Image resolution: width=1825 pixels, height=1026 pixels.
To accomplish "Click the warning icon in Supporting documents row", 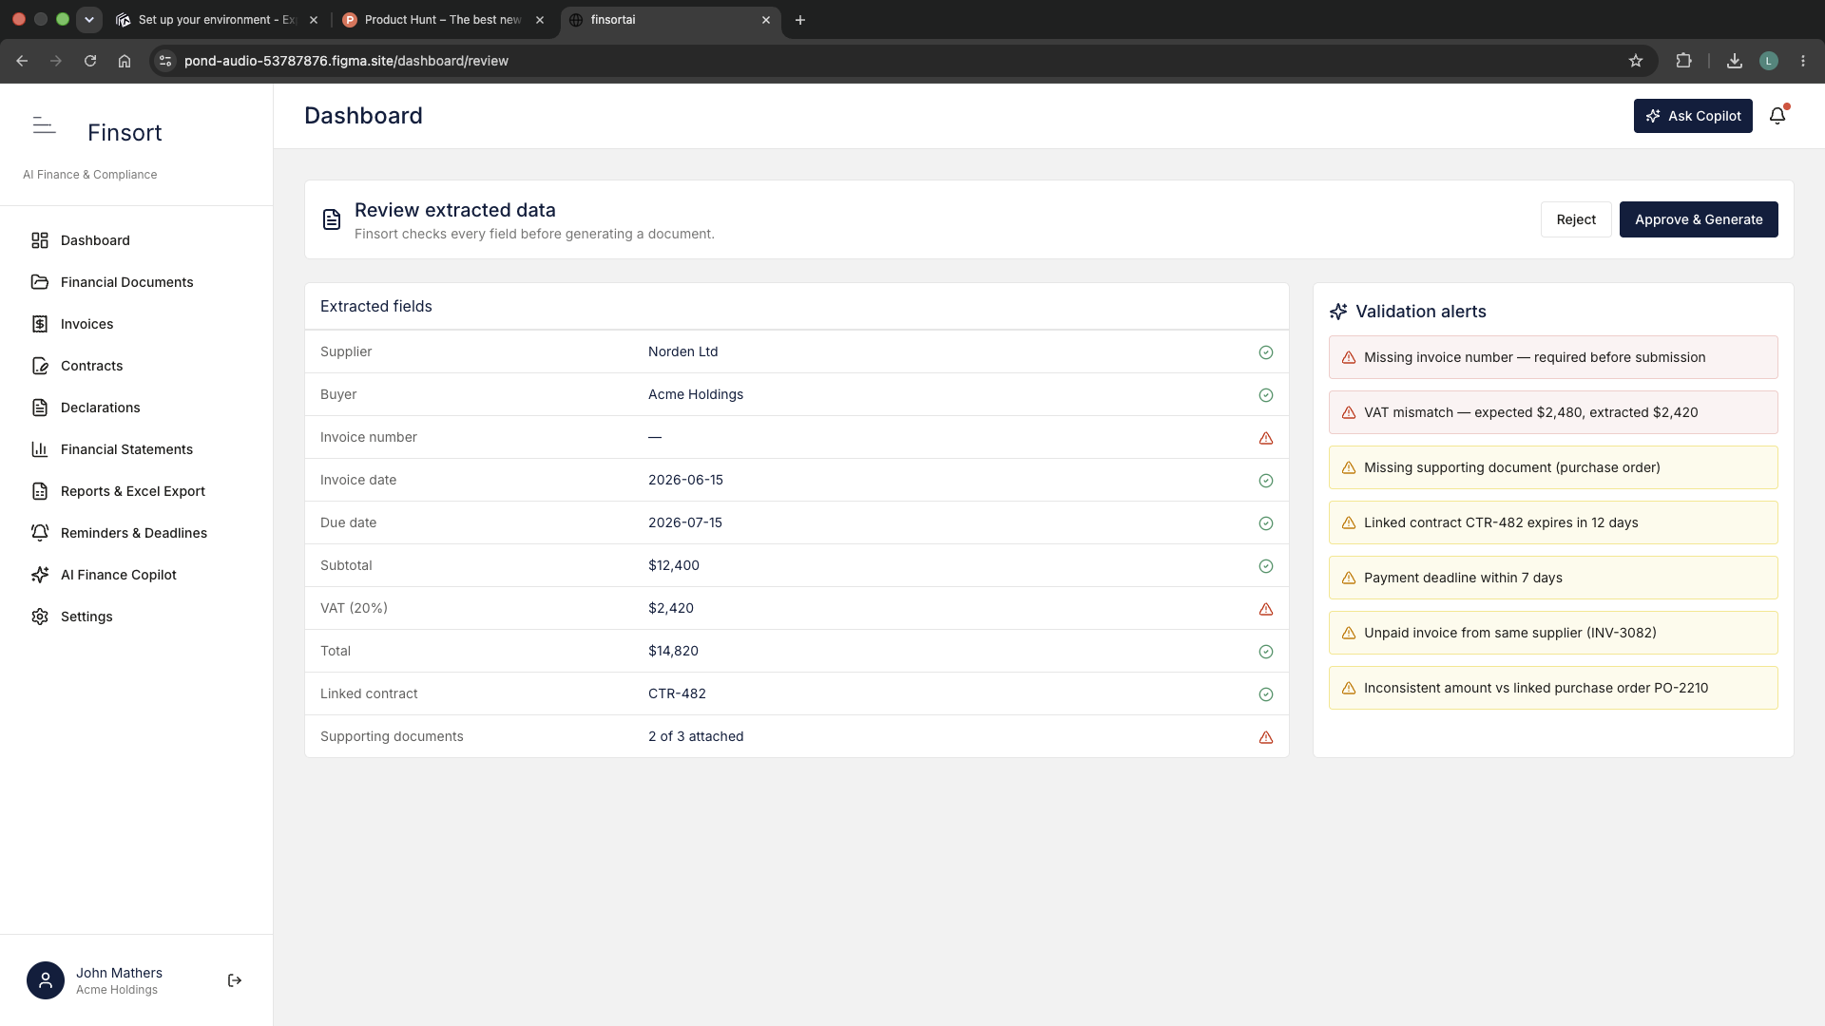I will [1266, 737].
